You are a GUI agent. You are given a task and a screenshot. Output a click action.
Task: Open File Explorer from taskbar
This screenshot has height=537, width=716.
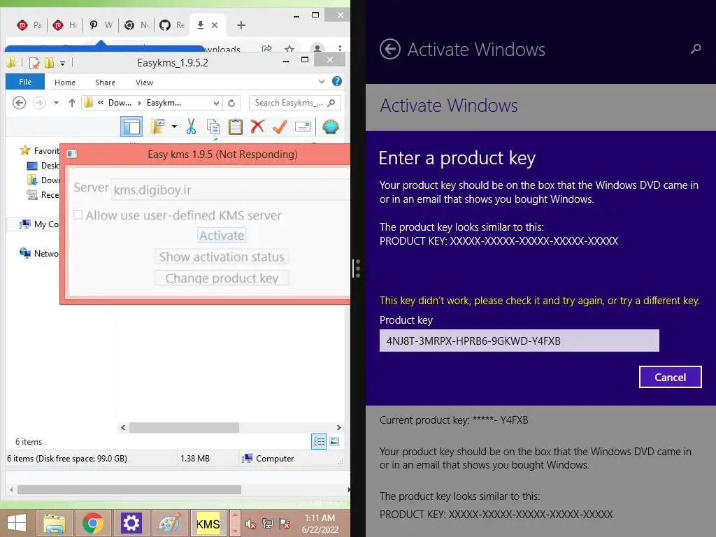coord(55,523)
